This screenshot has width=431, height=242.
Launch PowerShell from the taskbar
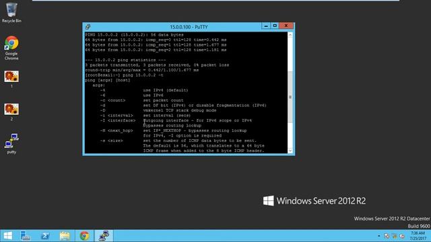point(45,236)
